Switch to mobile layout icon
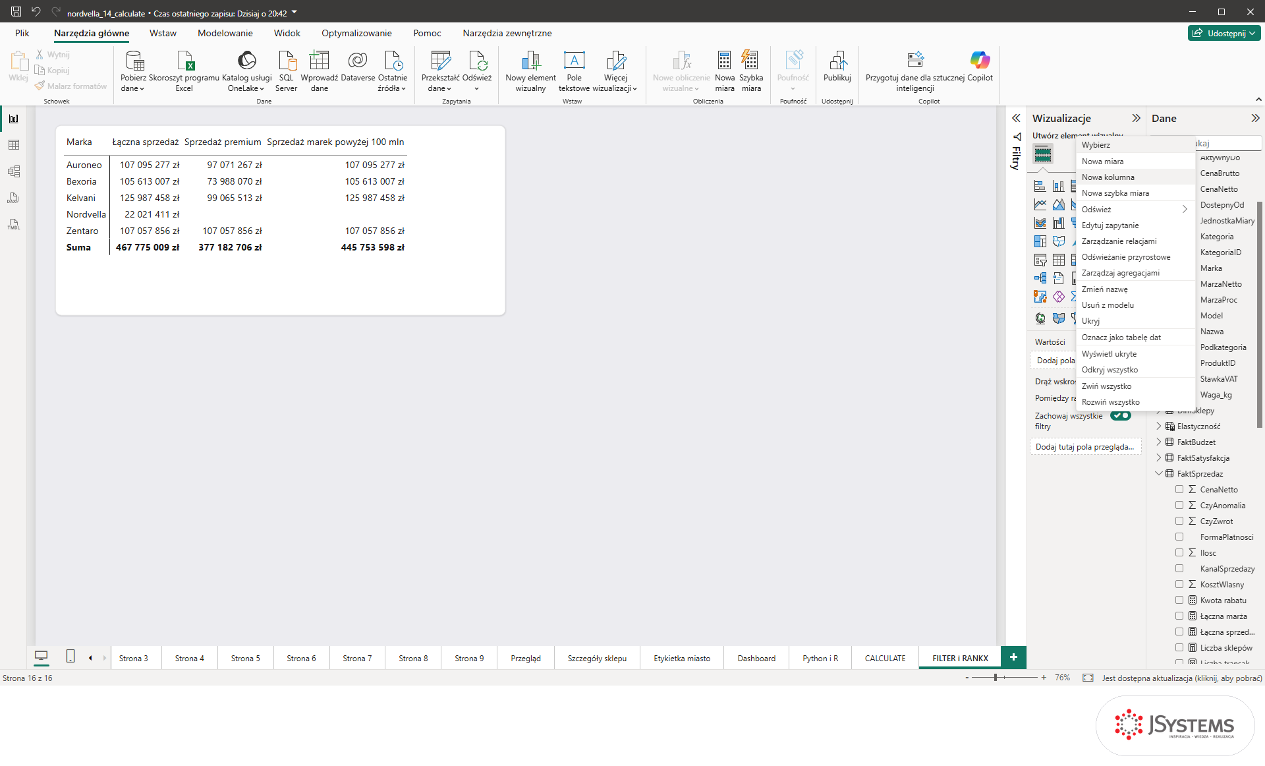 click(70, 657)
